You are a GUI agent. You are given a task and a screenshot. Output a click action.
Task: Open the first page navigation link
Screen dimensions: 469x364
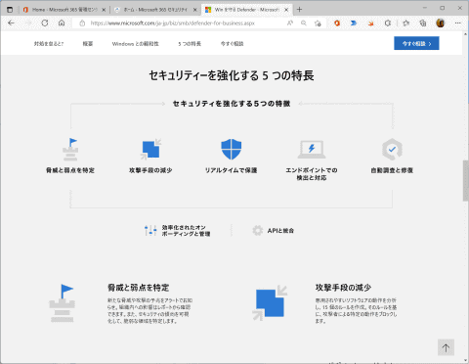tap(49, 44)
